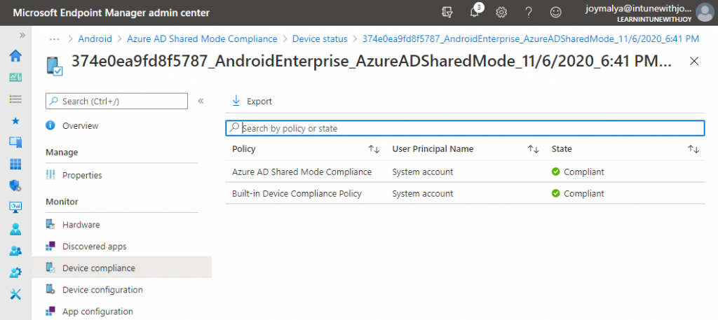Click the device name breadcrumb link

pos(530,39)
